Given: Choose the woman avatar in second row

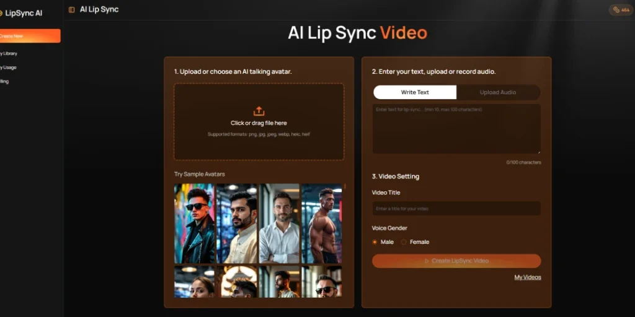Looking at the screenshot, I should pos(194,282).
